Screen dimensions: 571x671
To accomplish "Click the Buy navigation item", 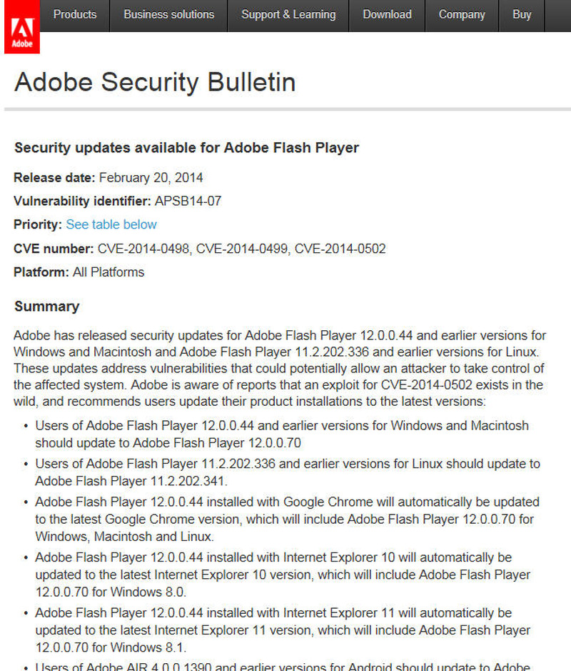I will tap(522, 14).
